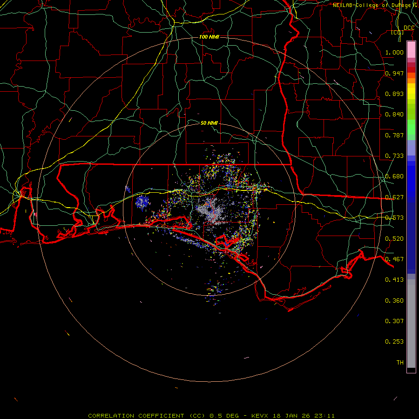The height and width of the screenshot is (419, 419).
Task: Click the bright green color bar segment
Action: [411, 127]
